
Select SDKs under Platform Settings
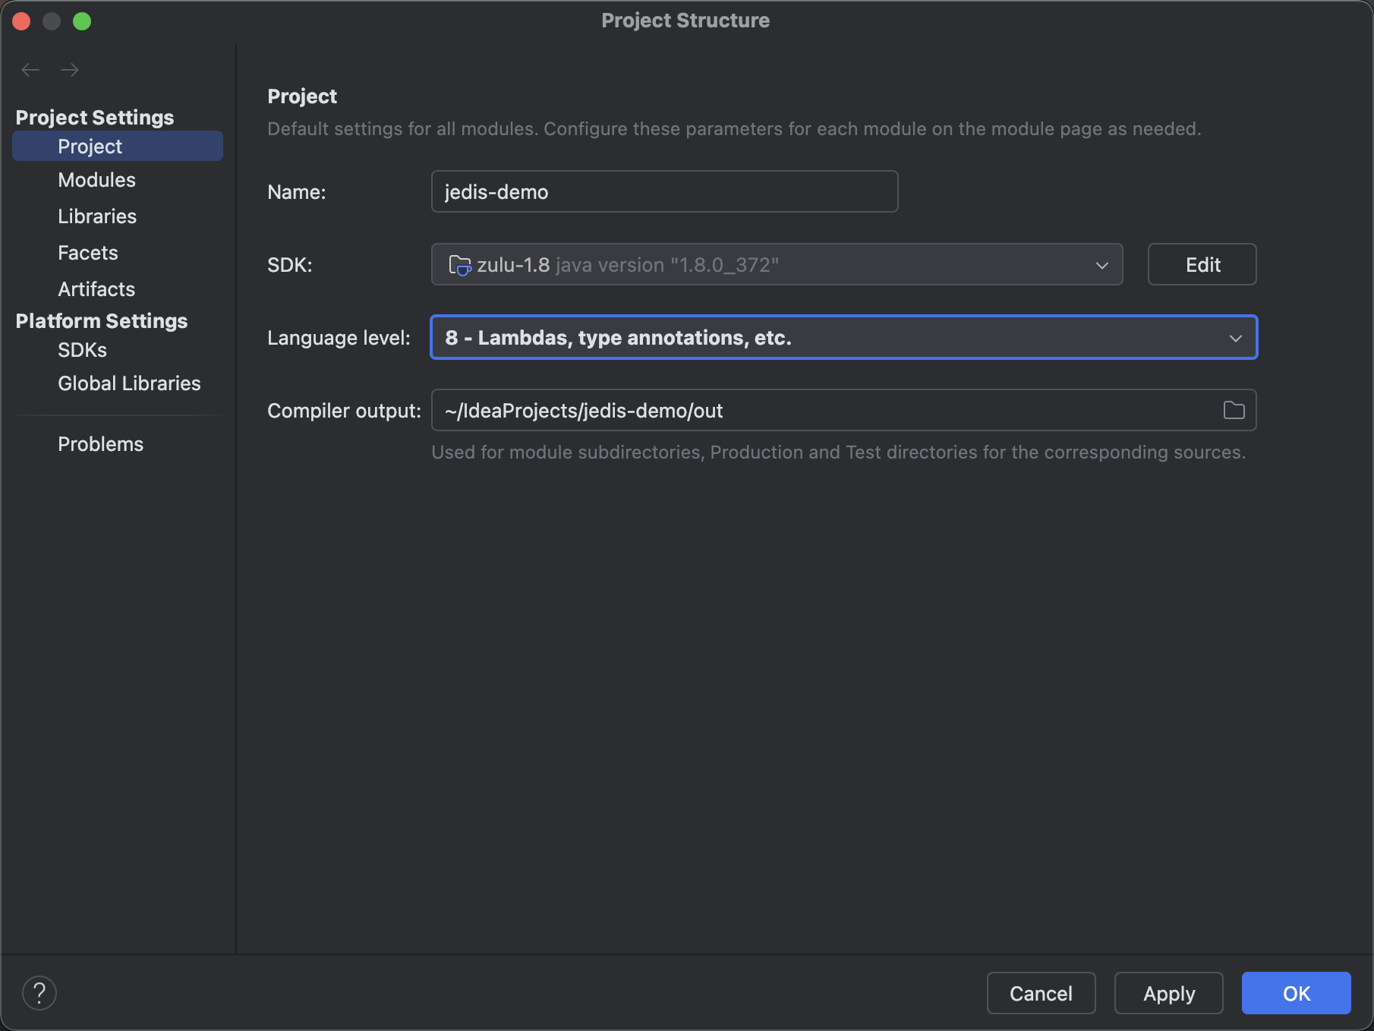tap(82, 350)
